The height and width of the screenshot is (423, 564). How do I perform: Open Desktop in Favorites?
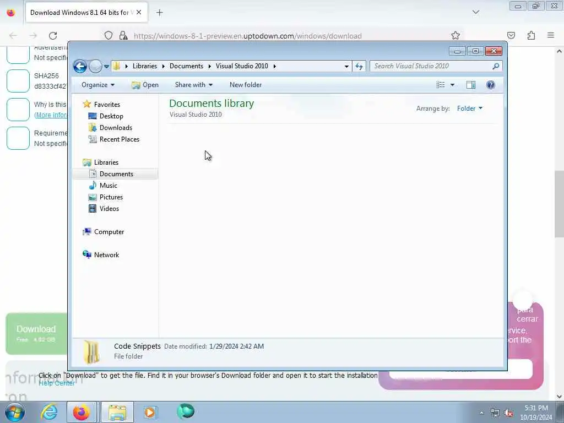pyautogui.click(x=111, y=116)
